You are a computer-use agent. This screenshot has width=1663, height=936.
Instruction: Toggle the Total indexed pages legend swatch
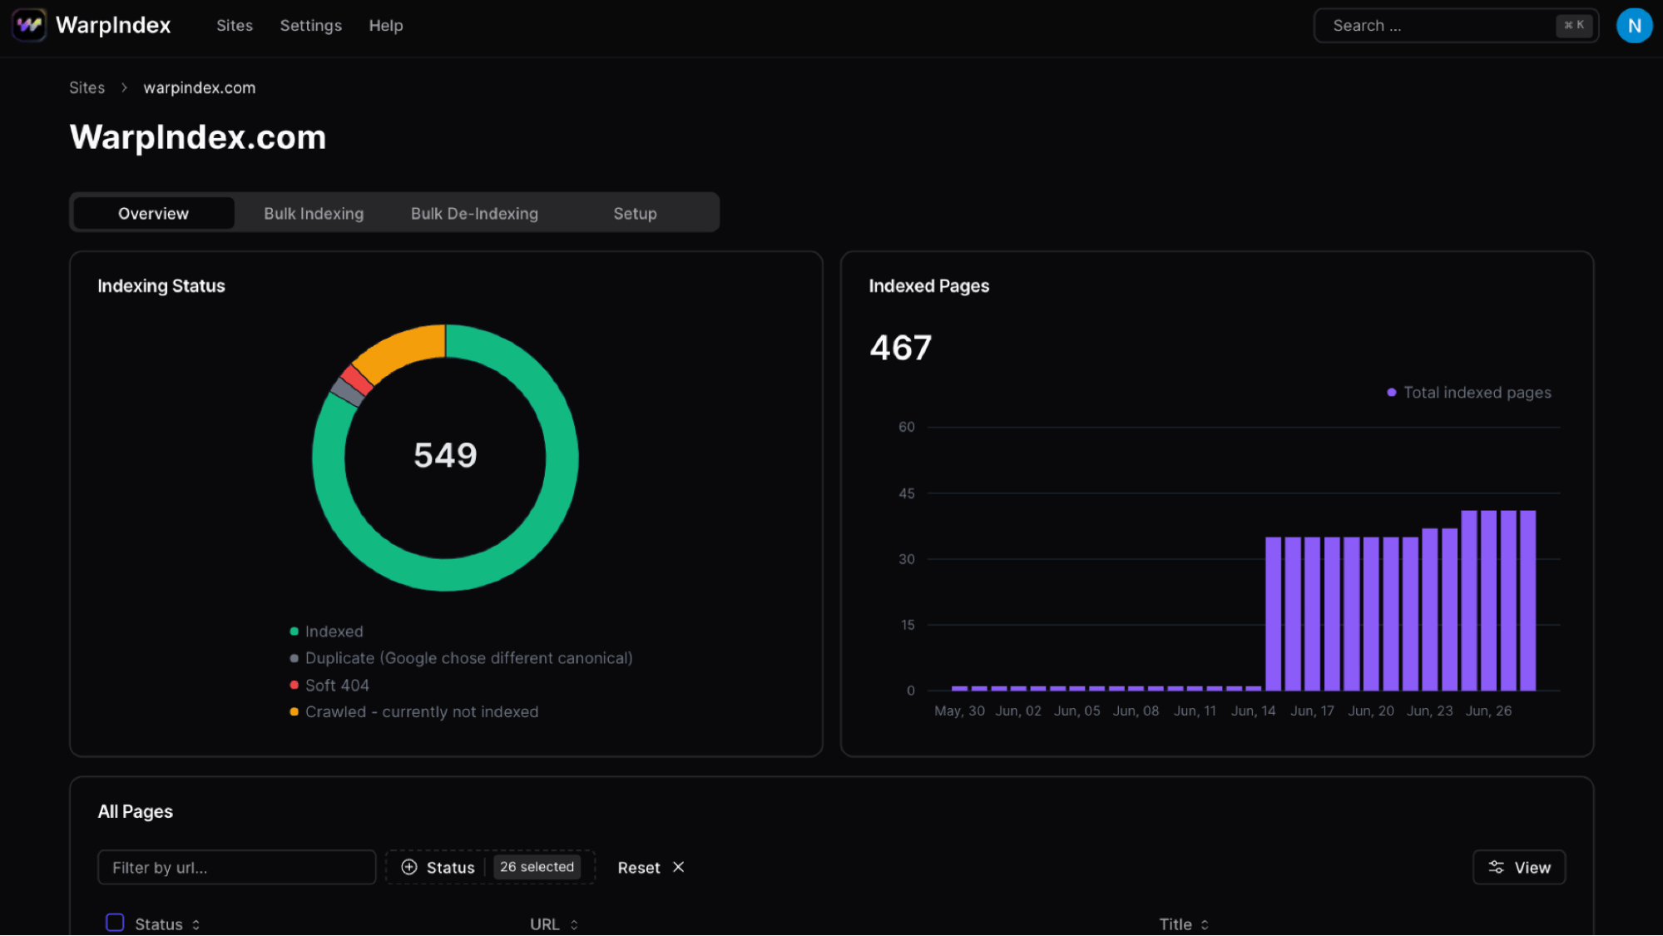(x=1391, y=392)
